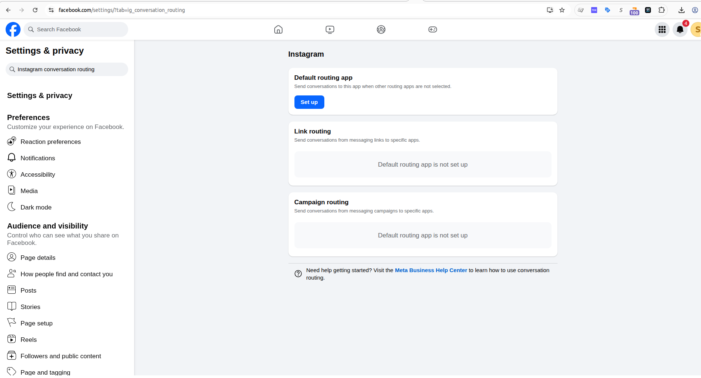Reload the current page
This screenshot has width=701, height=378.
(x=35, y=10)
